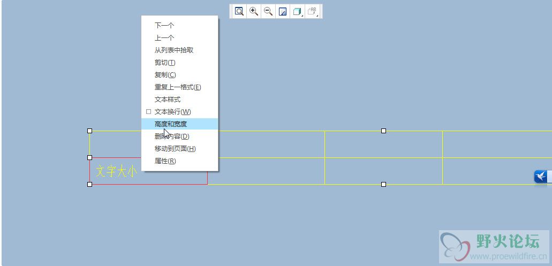Screen dimensions: 552x266
Task: Click the table's top-edge middle selection handle
Action: [x=384, y=131]
